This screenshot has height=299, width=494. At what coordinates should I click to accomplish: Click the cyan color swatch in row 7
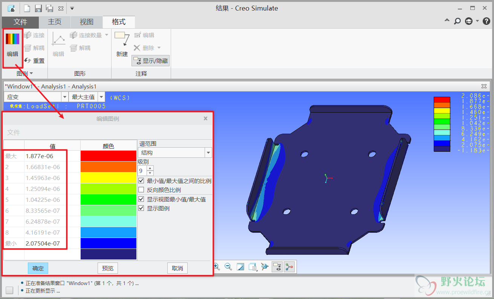tap(109, 221)
